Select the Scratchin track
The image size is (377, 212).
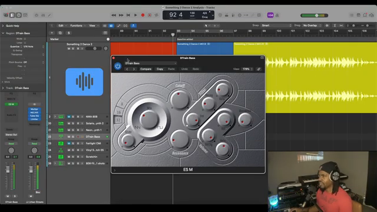click(92, 157)
